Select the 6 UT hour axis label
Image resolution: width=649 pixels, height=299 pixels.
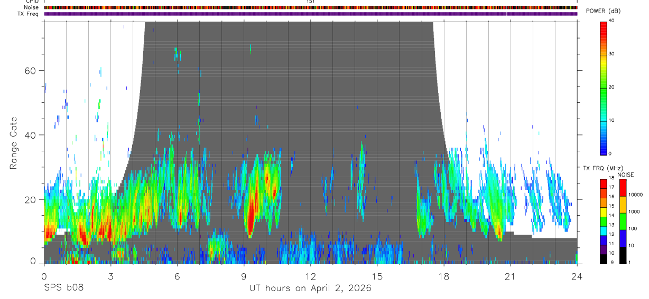[177, 276]
